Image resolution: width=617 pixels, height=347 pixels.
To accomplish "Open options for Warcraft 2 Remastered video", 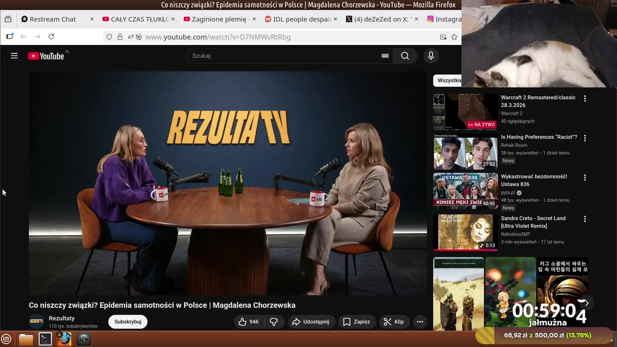I will pos(585,98).
